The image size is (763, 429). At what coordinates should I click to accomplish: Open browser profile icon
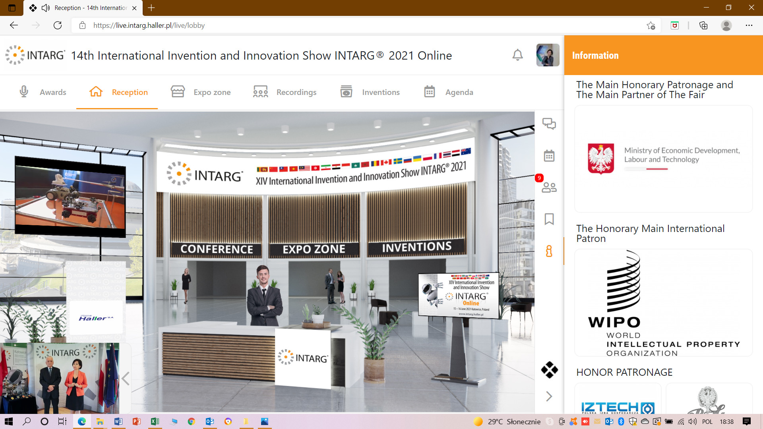pyautogui.click(x=726, y=25)
